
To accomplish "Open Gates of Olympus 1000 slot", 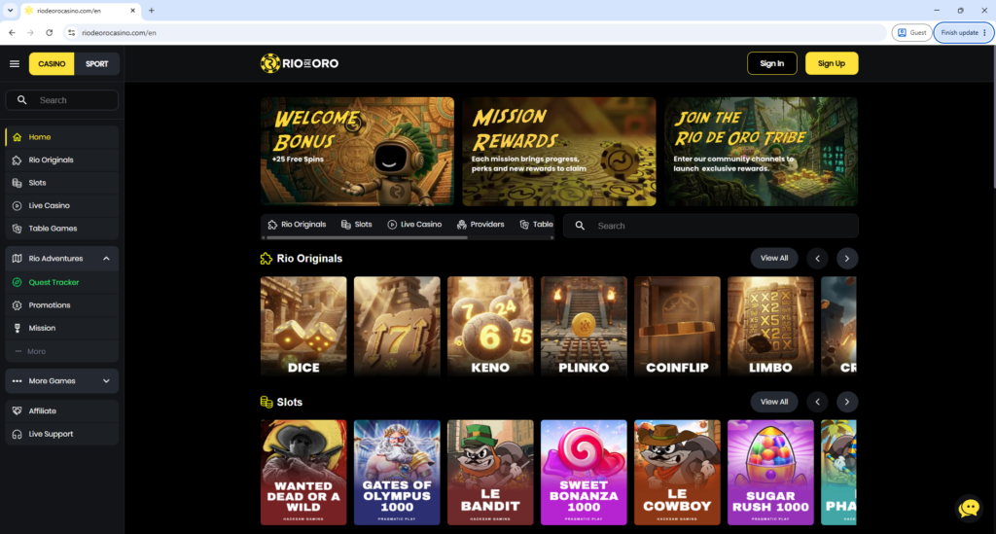I will point(397,473).
